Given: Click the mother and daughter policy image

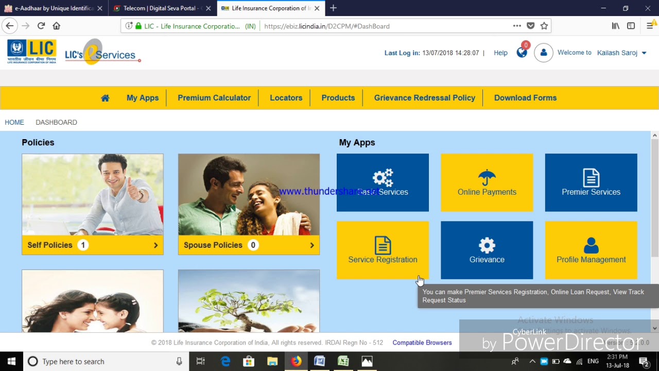Looking at the screenshot, I should 93,301.
